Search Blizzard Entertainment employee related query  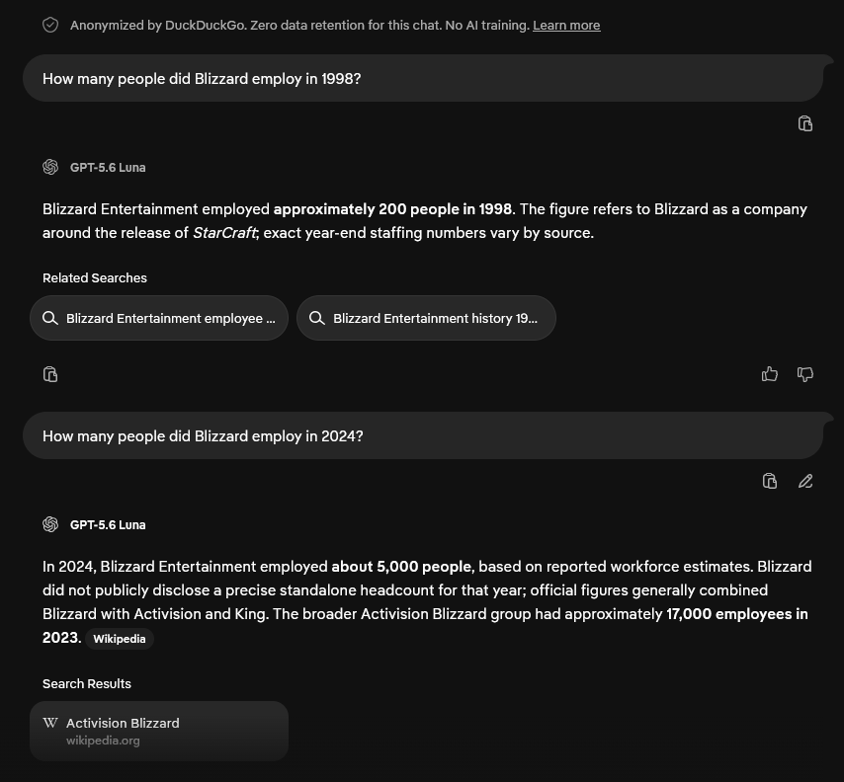tap(159, 318)
